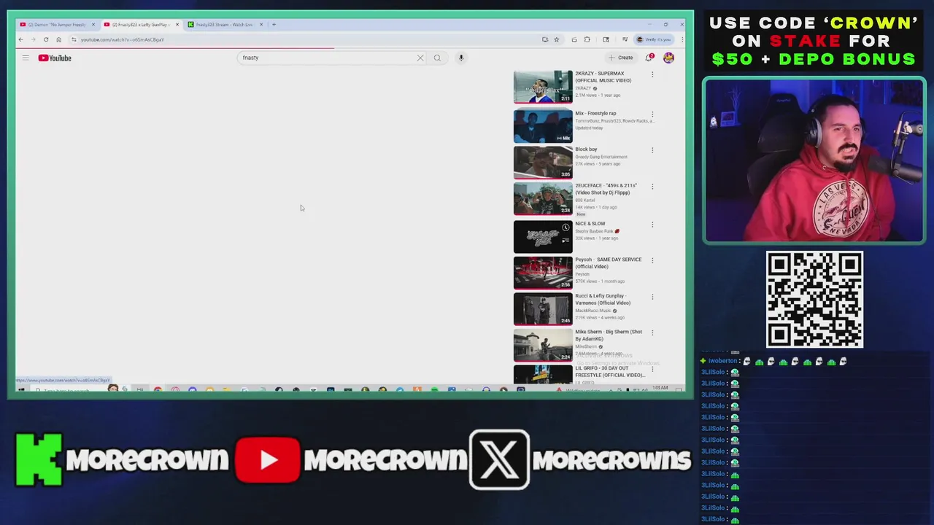Open the YouTube guide hamburger menu
The width and height of the screenshot is (934, 525).
(26, 58)
